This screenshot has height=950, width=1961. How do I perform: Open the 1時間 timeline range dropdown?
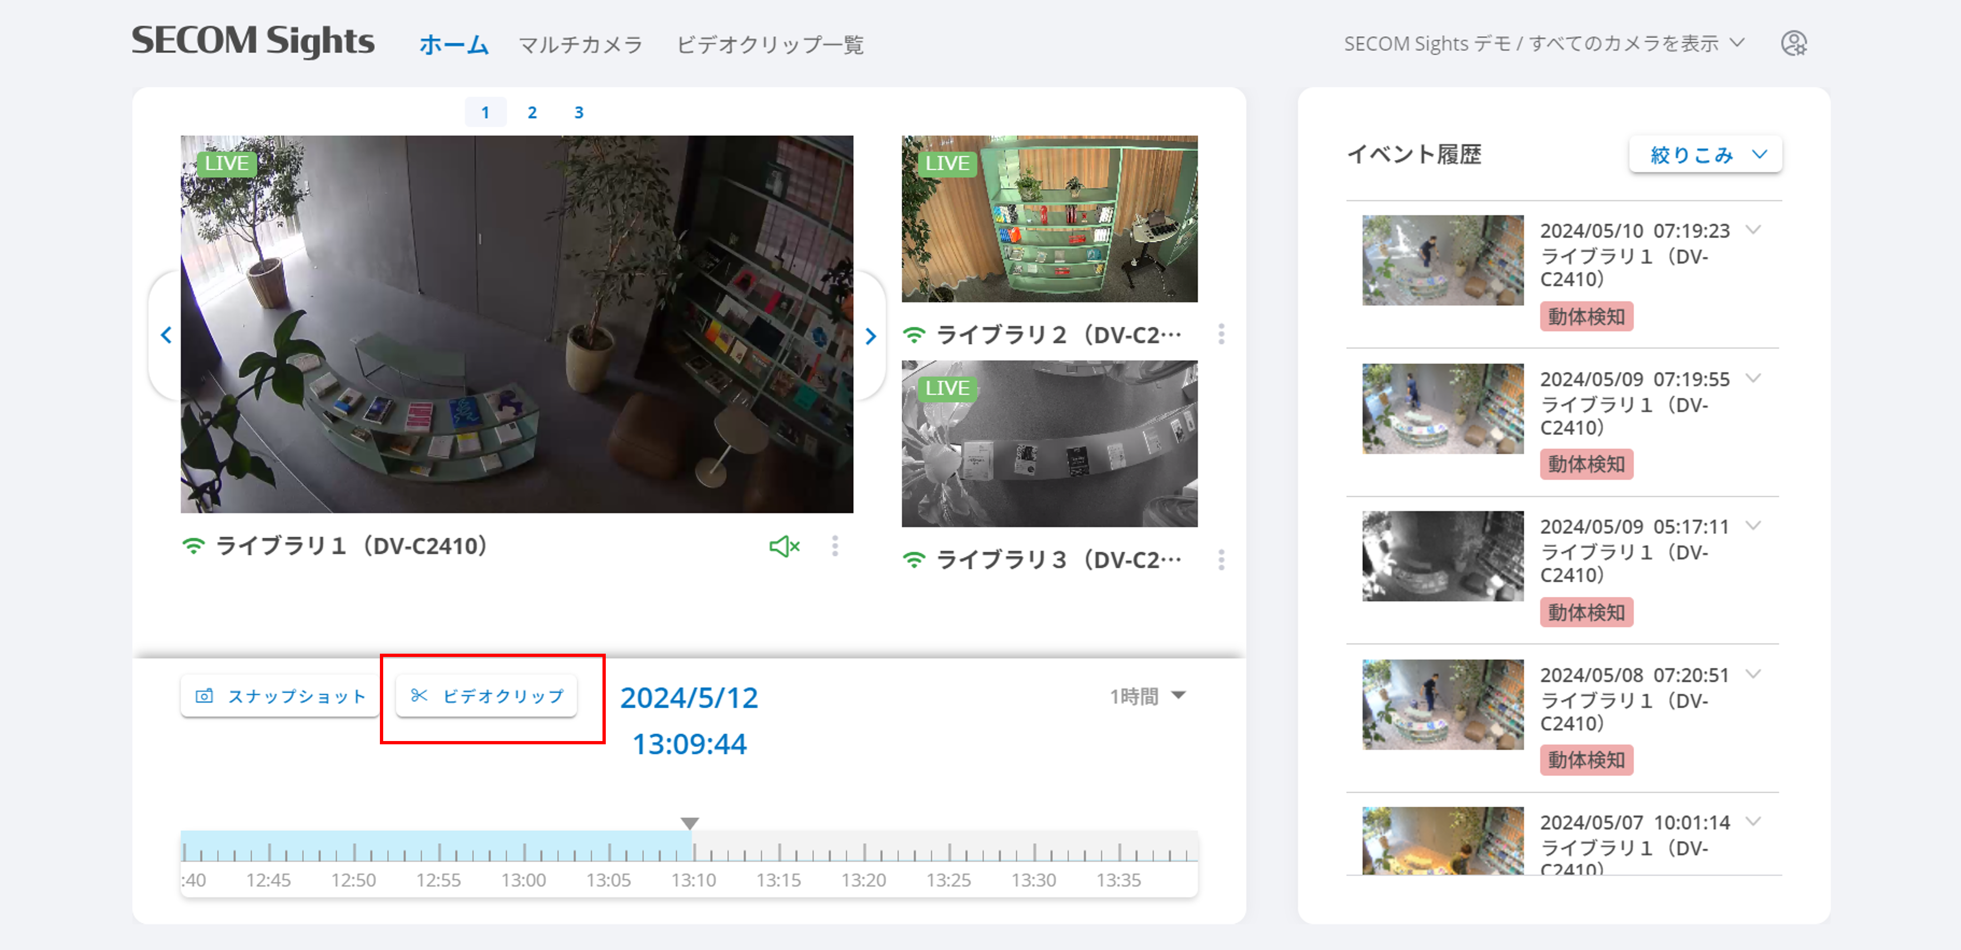1147,696
